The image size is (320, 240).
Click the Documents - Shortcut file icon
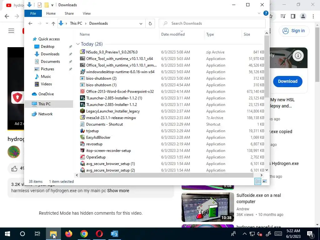tap(82, 124)
